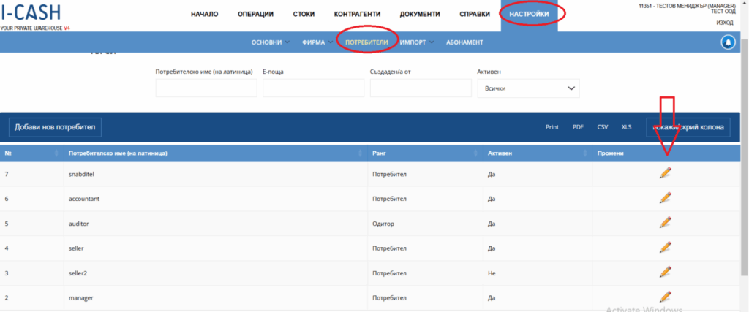Open the Активен filter dropdown
Image resolution: width=749 pixels, height=312 pixels.
[x=527, y=88]
